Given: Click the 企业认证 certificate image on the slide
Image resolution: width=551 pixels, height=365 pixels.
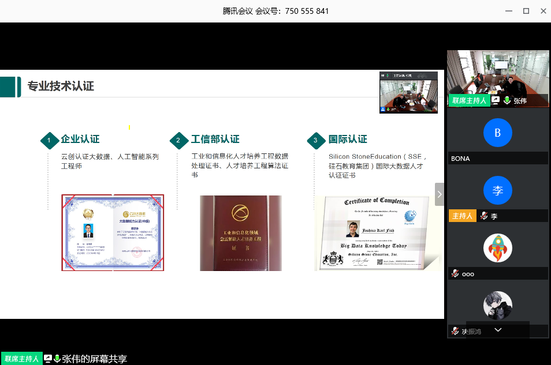Looking at the screenshot, I should point(113,232).
